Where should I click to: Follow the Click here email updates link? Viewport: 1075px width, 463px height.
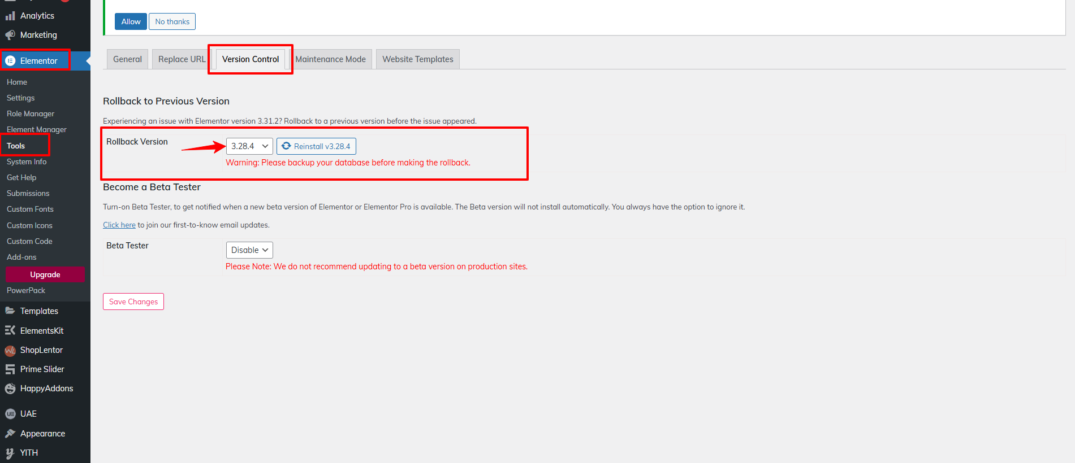(x=119, y=225)
